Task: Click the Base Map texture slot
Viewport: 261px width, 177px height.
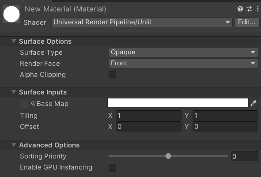Action: (24, 103)
